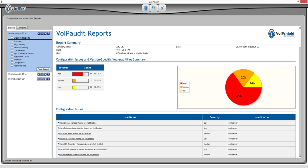Open Cisco Messaging Interface Alarms link
Screen dimensions: 308x168
79,155
